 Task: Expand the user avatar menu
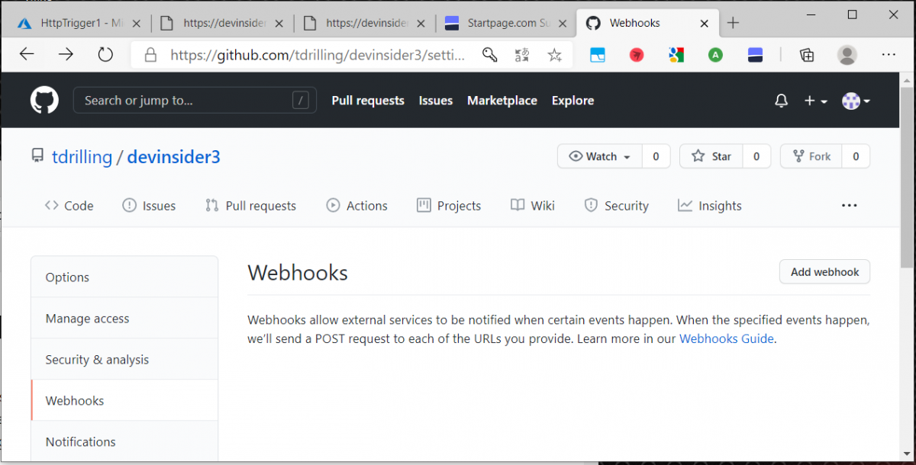[x=856, y=101]
